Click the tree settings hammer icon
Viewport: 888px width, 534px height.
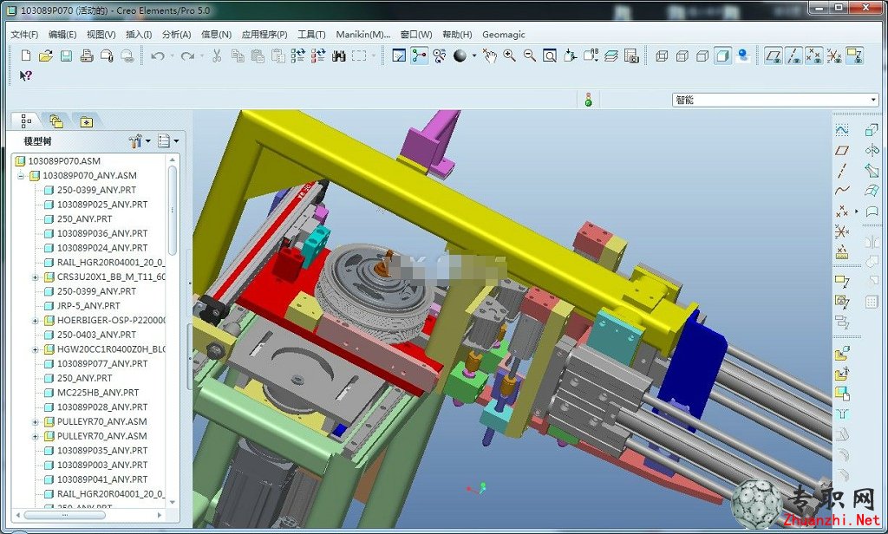[134, 141]
